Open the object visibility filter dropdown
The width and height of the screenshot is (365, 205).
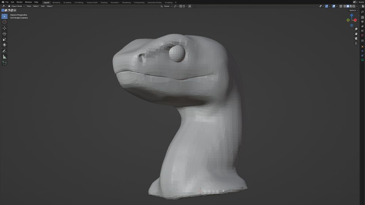pos(322,6)
